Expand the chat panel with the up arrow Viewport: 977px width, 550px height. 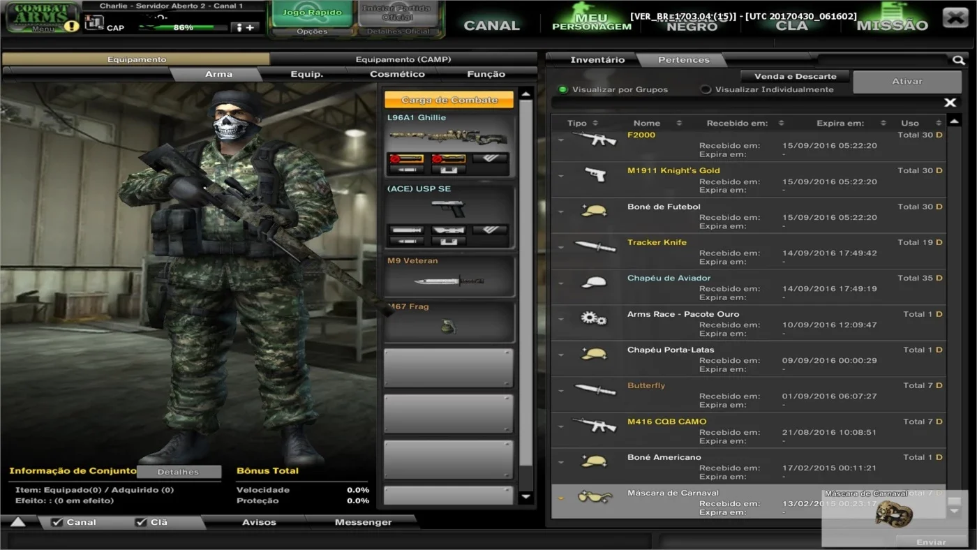(x=17, y=522)
